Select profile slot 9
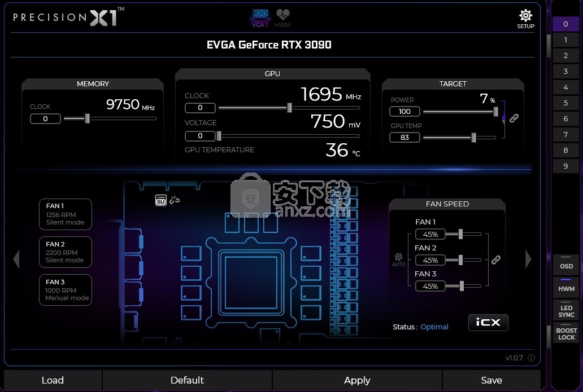 click(x=565, y=166)
